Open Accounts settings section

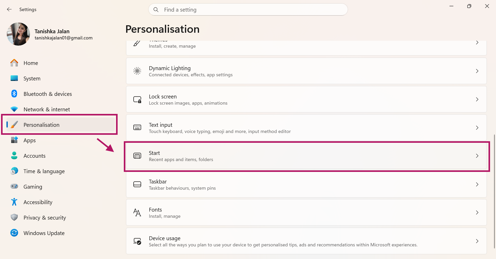[x=60, y=156]
